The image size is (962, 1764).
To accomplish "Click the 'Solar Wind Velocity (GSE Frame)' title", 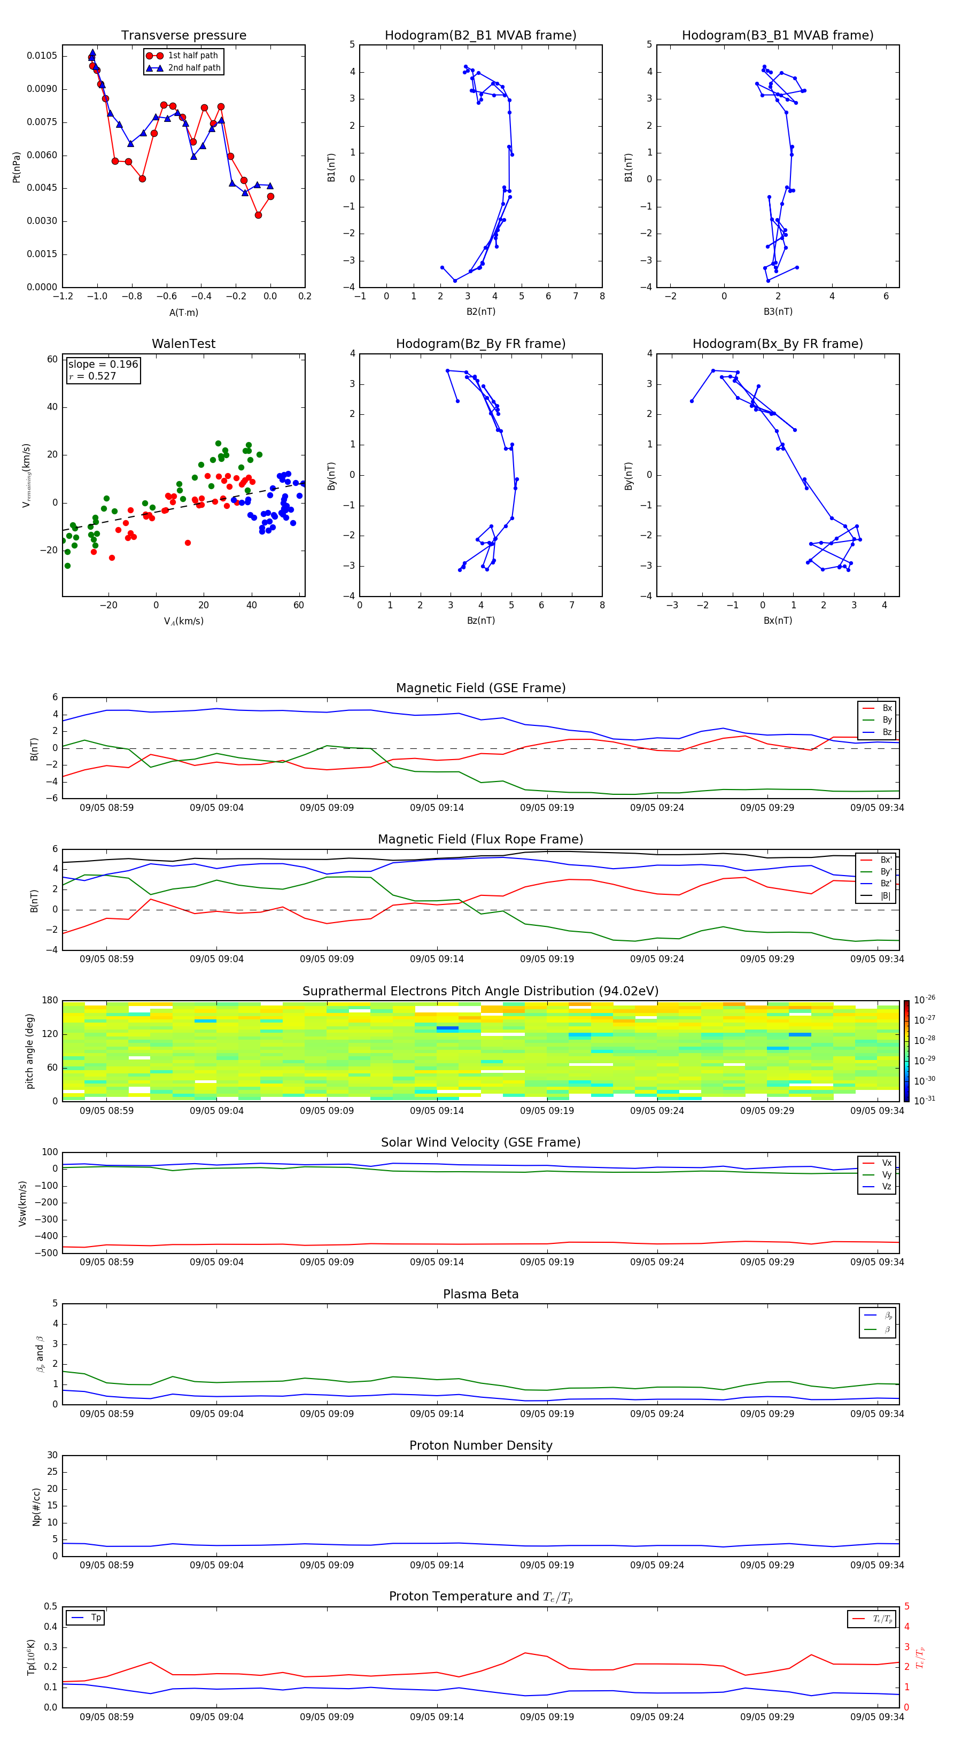I will click(480, 1142).
